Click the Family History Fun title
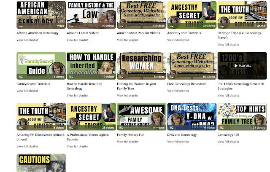Screen dimensions: 270x172 point(131,135)
